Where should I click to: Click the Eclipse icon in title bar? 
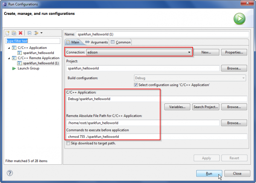coord(5,4)
